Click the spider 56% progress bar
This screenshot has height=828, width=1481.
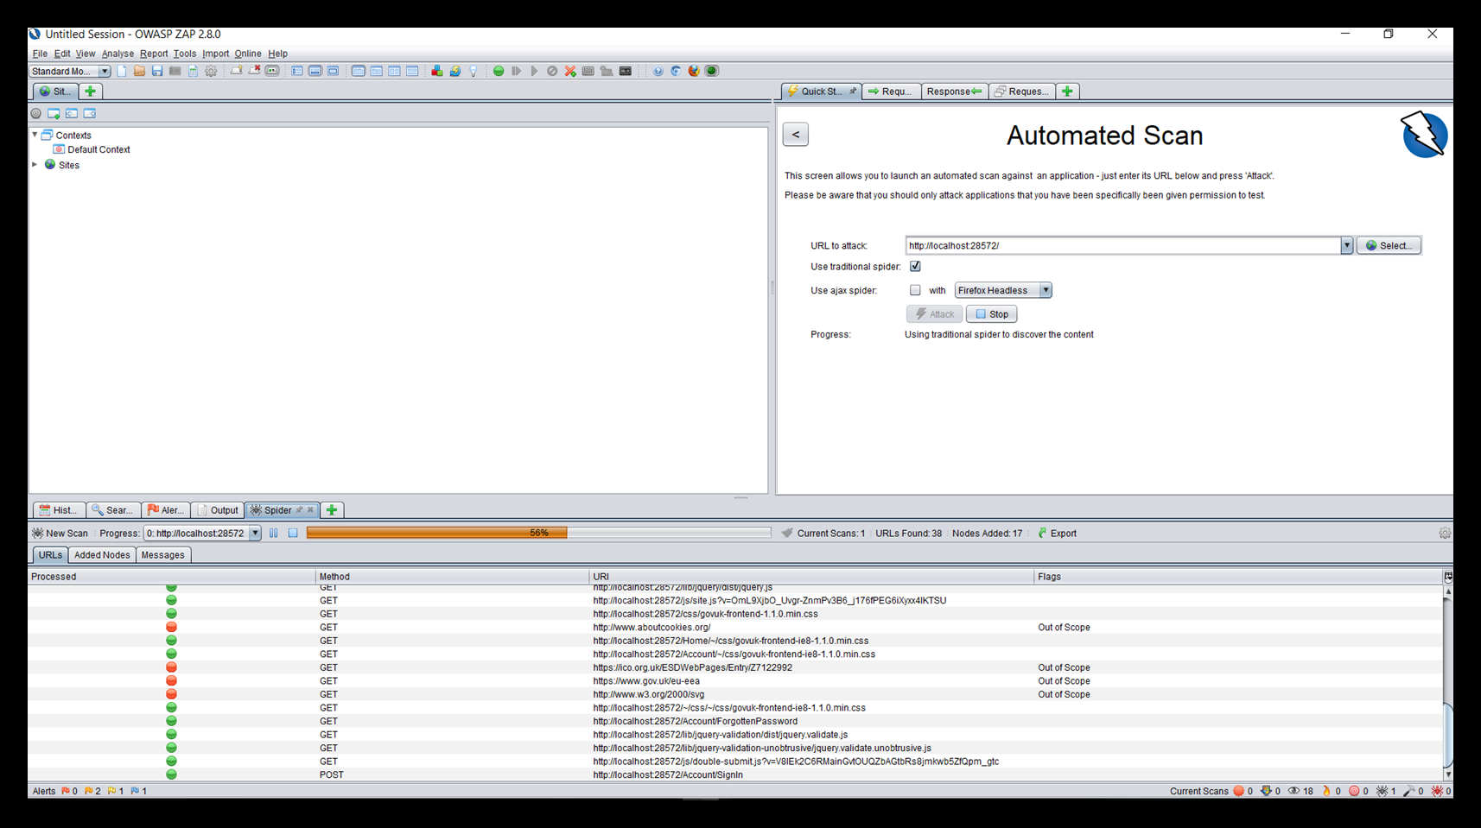click(538, 533)
